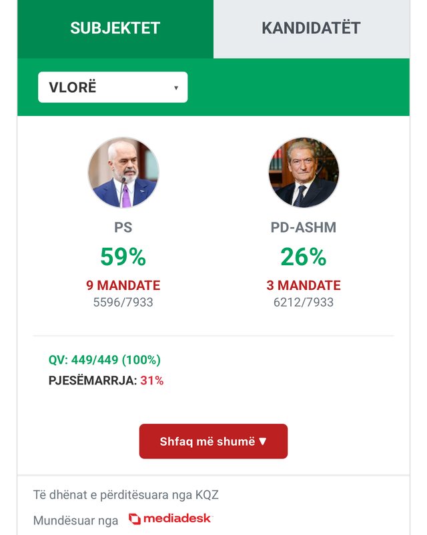
Task: Click the QV 449/449 counting progress
Action: tap(105, 360)
